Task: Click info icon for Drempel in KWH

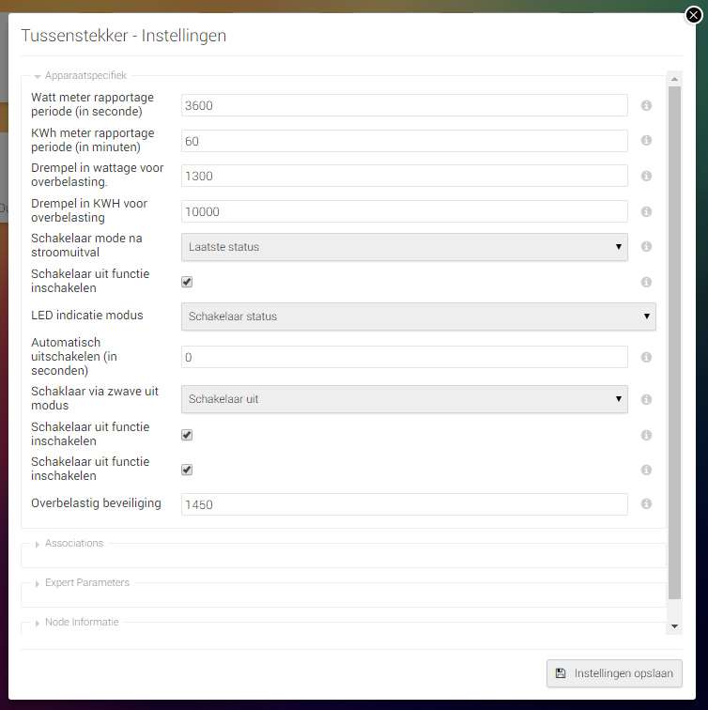Action: tap(646, 211)
